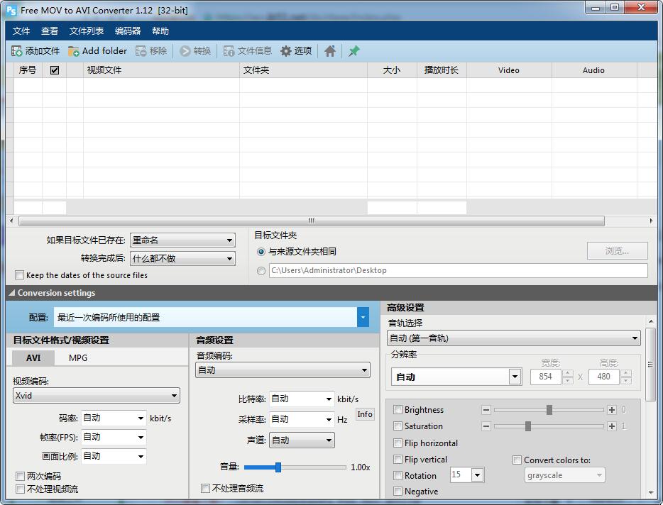Click the Saturation plus icon
This screenshot has width=663, height=505.
[611, 426]
